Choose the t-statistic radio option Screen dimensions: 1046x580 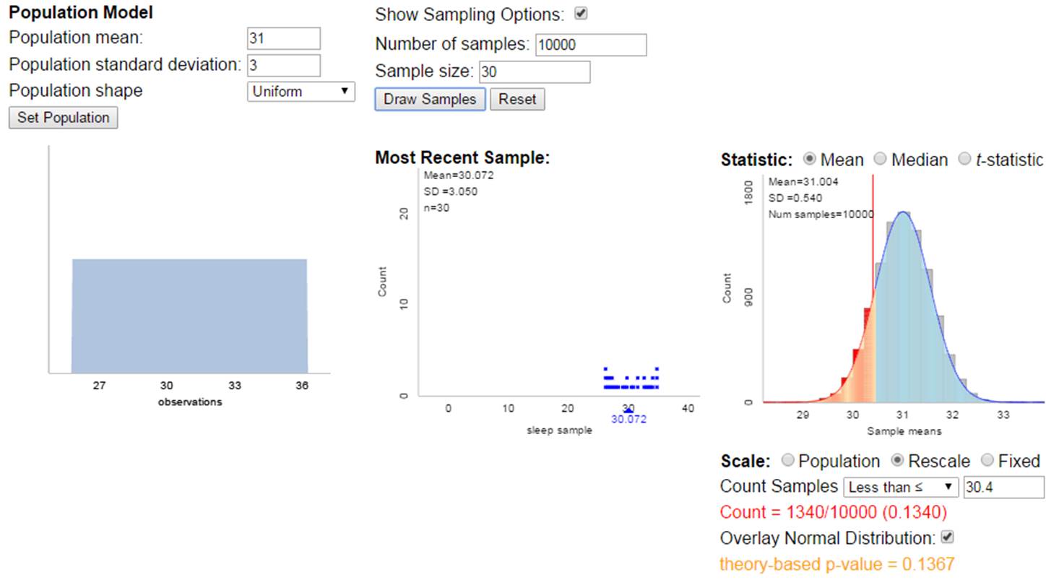point(964,159)
